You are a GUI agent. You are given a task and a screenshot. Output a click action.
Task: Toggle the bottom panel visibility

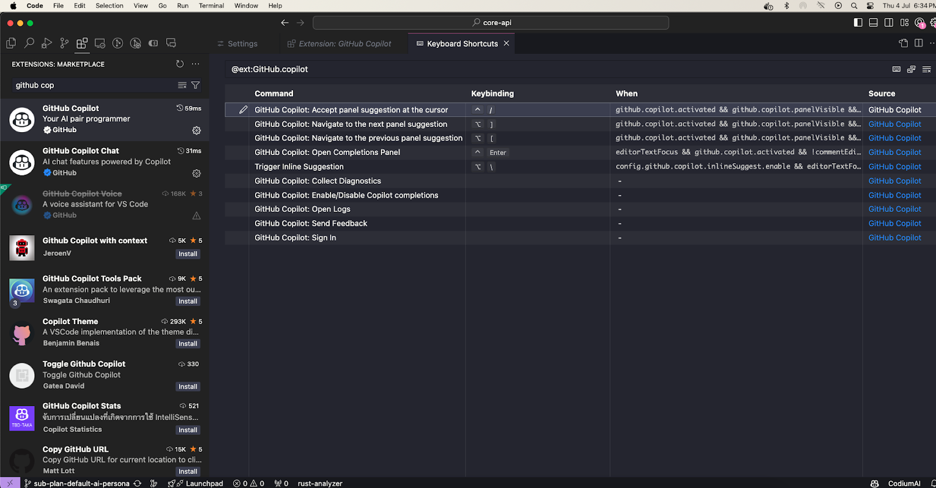click(x=873, y=23)
